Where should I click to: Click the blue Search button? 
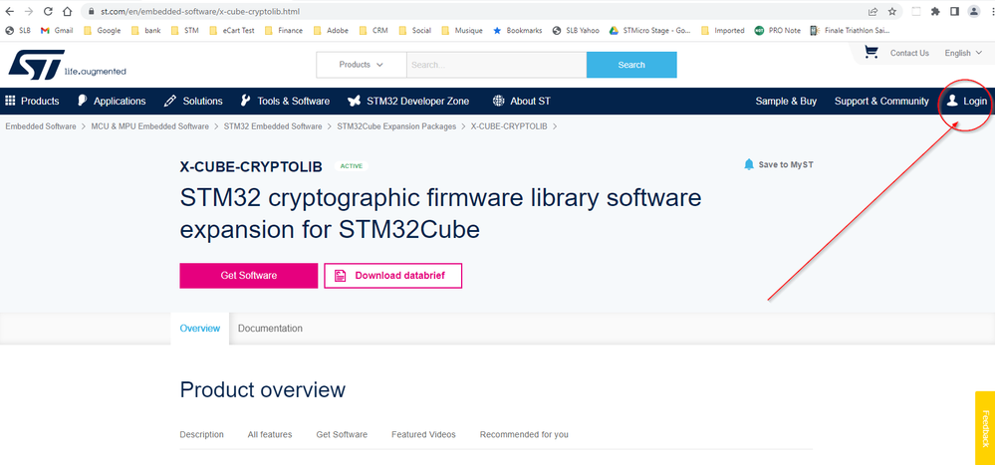click(631, 65)
